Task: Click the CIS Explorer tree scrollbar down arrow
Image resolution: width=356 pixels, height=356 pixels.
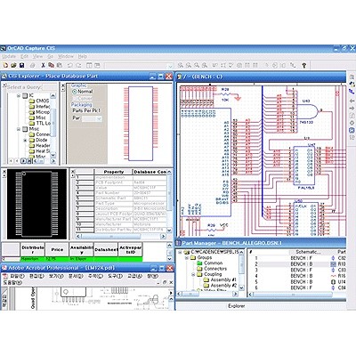Action: [x=53, y=155]
